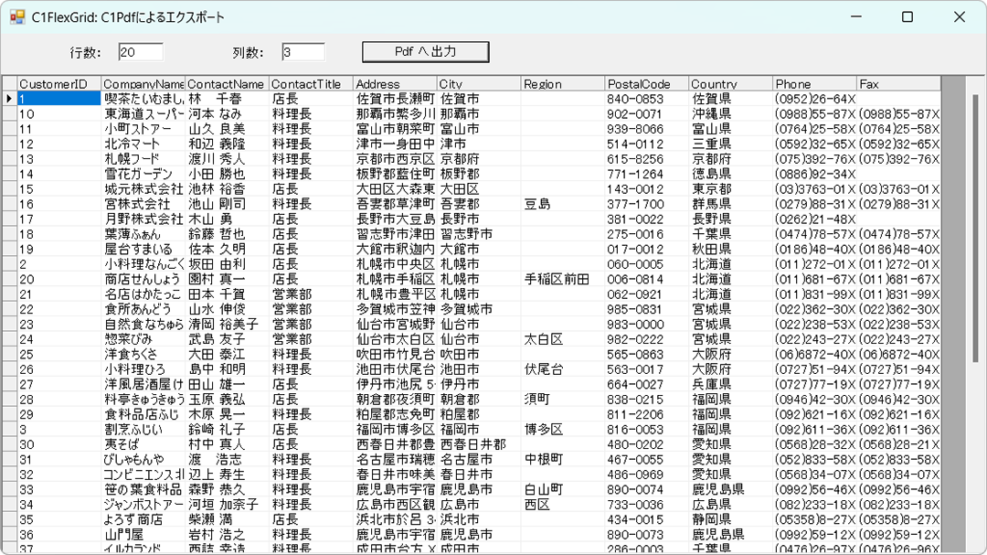Click Country cell 兵庫県
Screen dimensions: 987x555
coord(731,384)
